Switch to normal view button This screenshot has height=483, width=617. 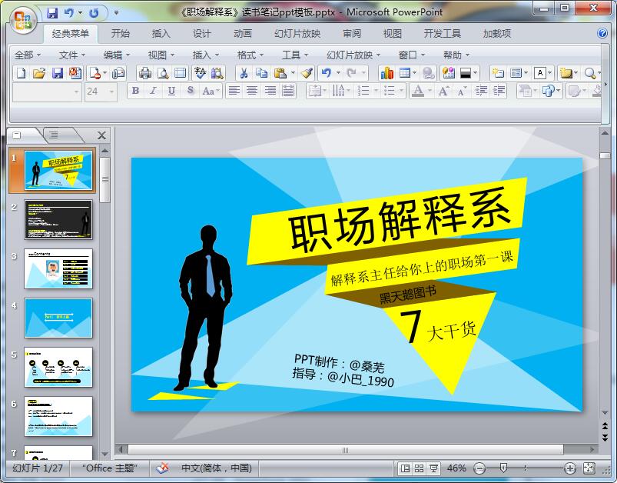click(404, 468)
